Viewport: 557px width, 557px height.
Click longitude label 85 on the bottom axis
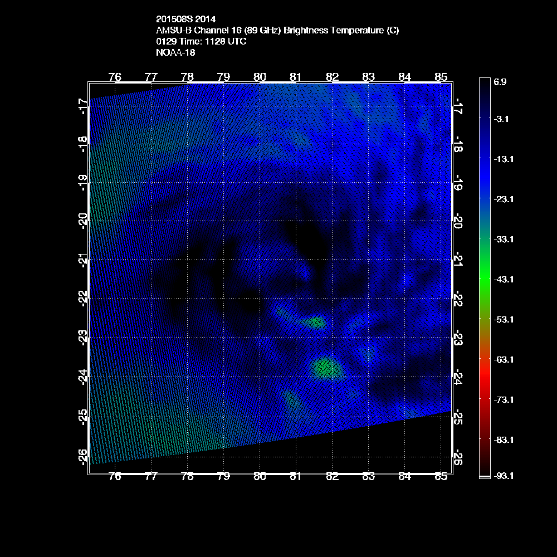pos(441,476)
